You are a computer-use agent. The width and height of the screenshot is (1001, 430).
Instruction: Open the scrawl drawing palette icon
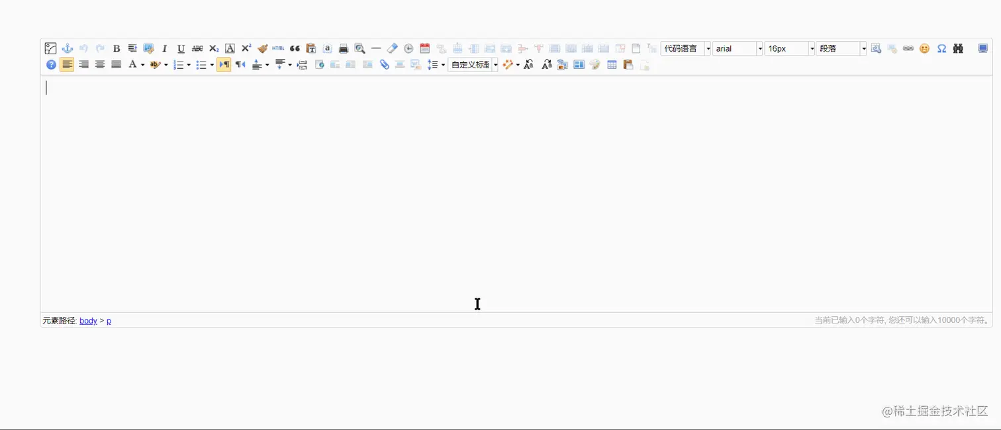(595, 64)
